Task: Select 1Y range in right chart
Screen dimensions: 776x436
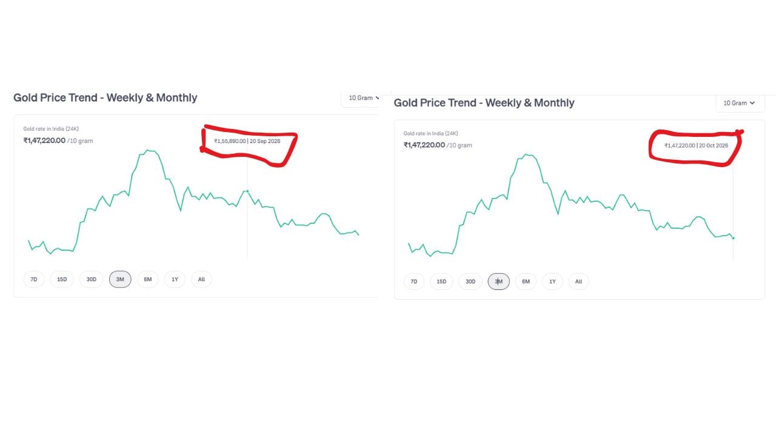Action: pos(552,282)
